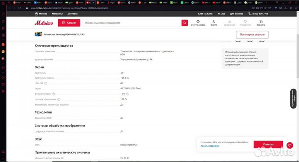
Task: Click the red search magnifier button
Action: (x=184, y=23)
